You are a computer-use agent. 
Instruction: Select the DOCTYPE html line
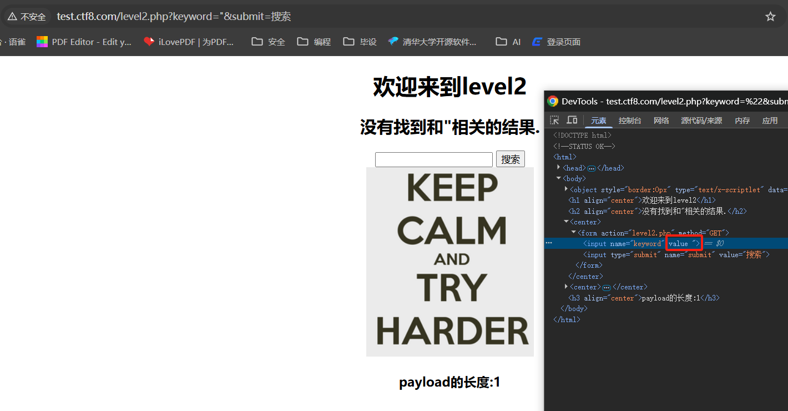pyautogui.click(x=582, y=135)
